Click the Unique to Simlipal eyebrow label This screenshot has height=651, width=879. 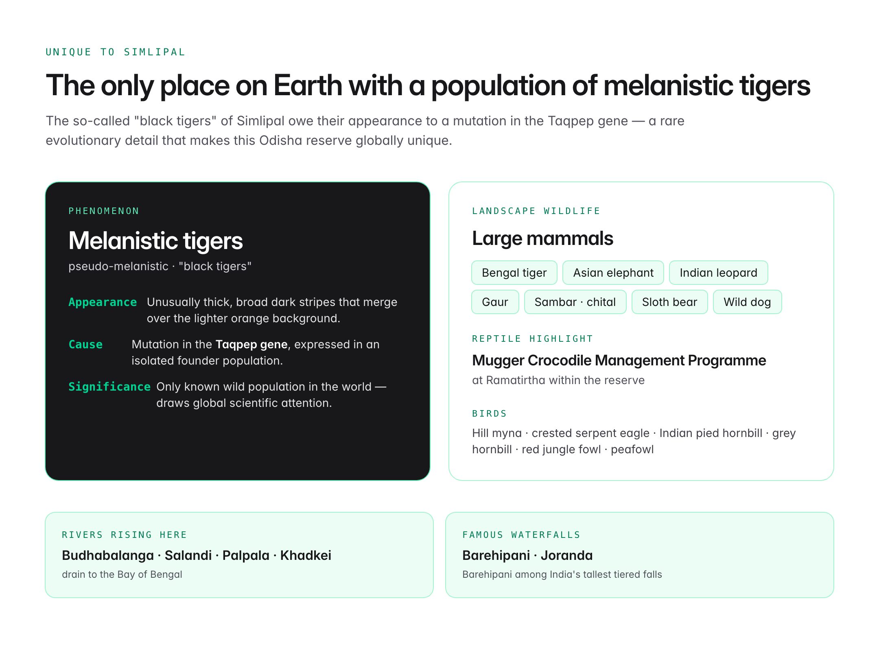[116, 52]
